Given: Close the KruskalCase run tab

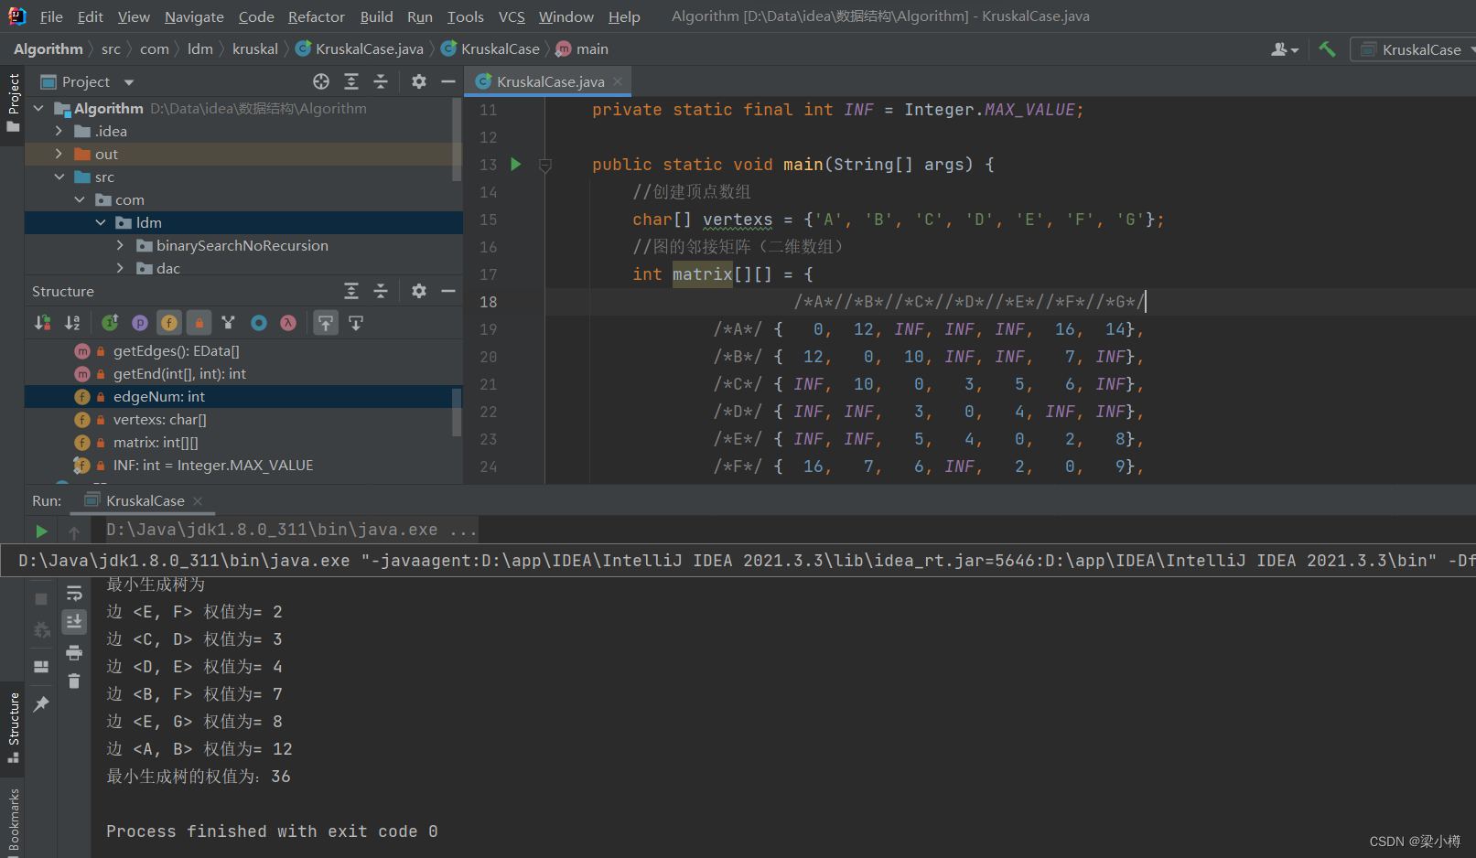Looking at the screenshot, I should pyautogui.click(x=198, y=500).
